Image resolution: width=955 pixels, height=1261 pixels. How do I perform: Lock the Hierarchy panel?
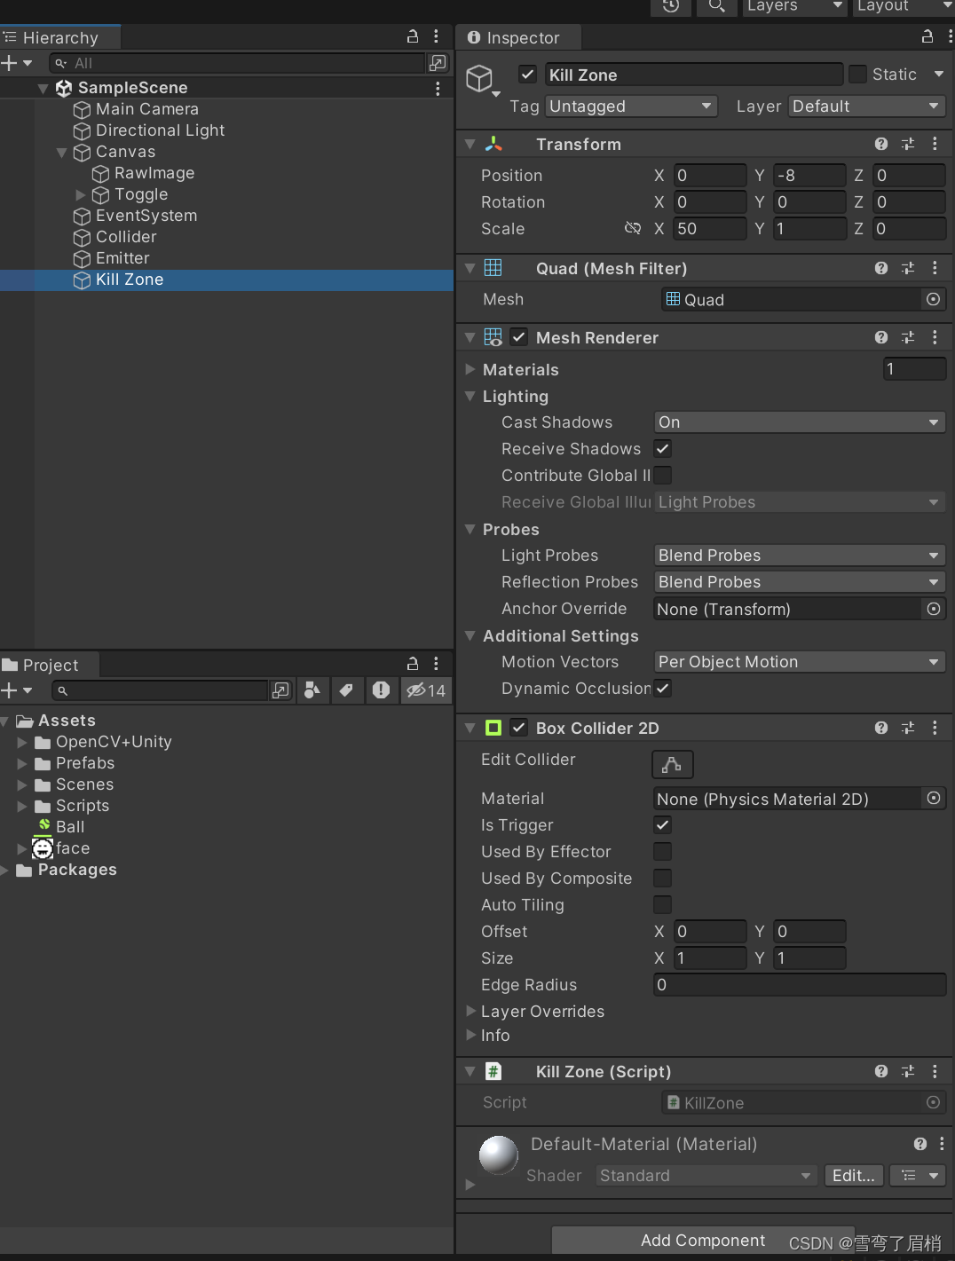click(x=413, y=36)
